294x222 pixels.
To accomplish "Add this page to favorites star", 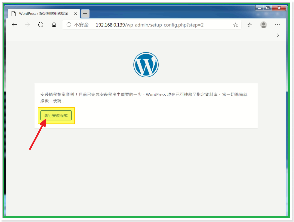I will (x=235, y=25).
